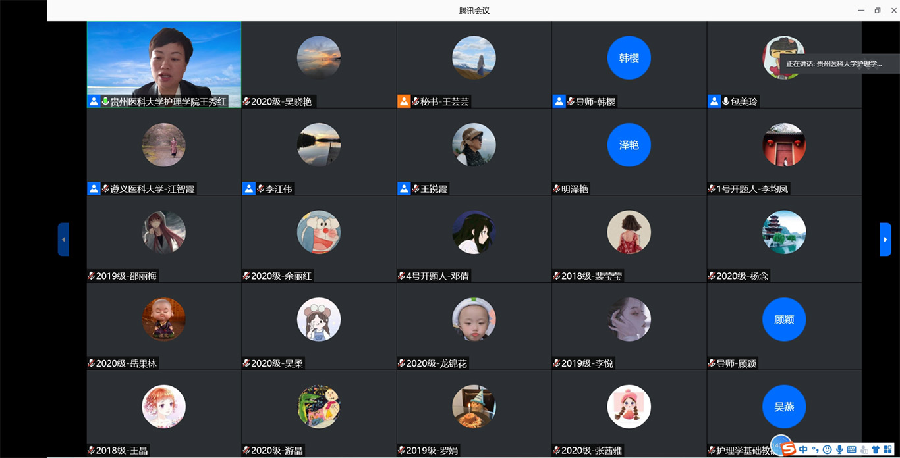Click the orange host icon beside 秘书-王芸芸
The height and width of the screenshot is (458, 900).
[404, 101]
